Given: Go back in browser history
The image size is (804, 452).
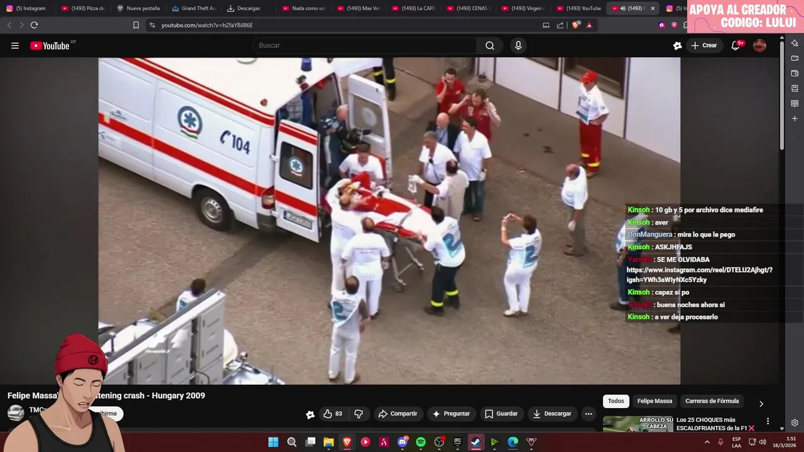Looking at the screenshot, I should point(9,25).
